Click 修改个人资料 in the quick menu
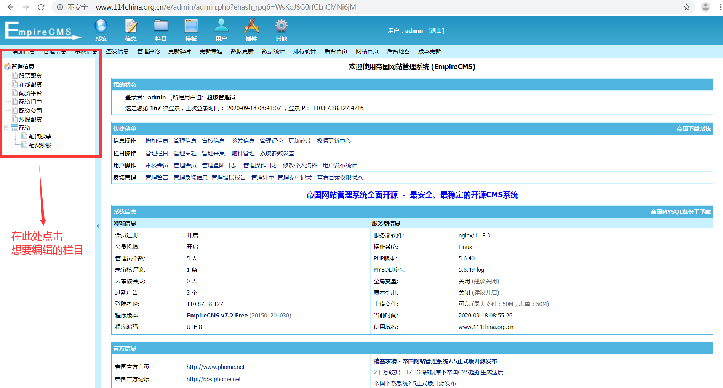Screen dimensions: 723x388 [x=300, y=165]
